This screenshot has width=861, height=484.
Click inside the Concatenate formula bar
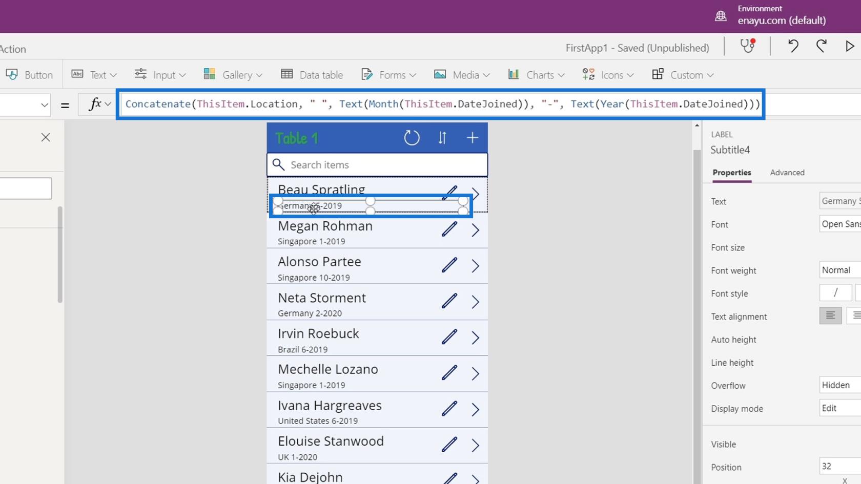(441, 104)
